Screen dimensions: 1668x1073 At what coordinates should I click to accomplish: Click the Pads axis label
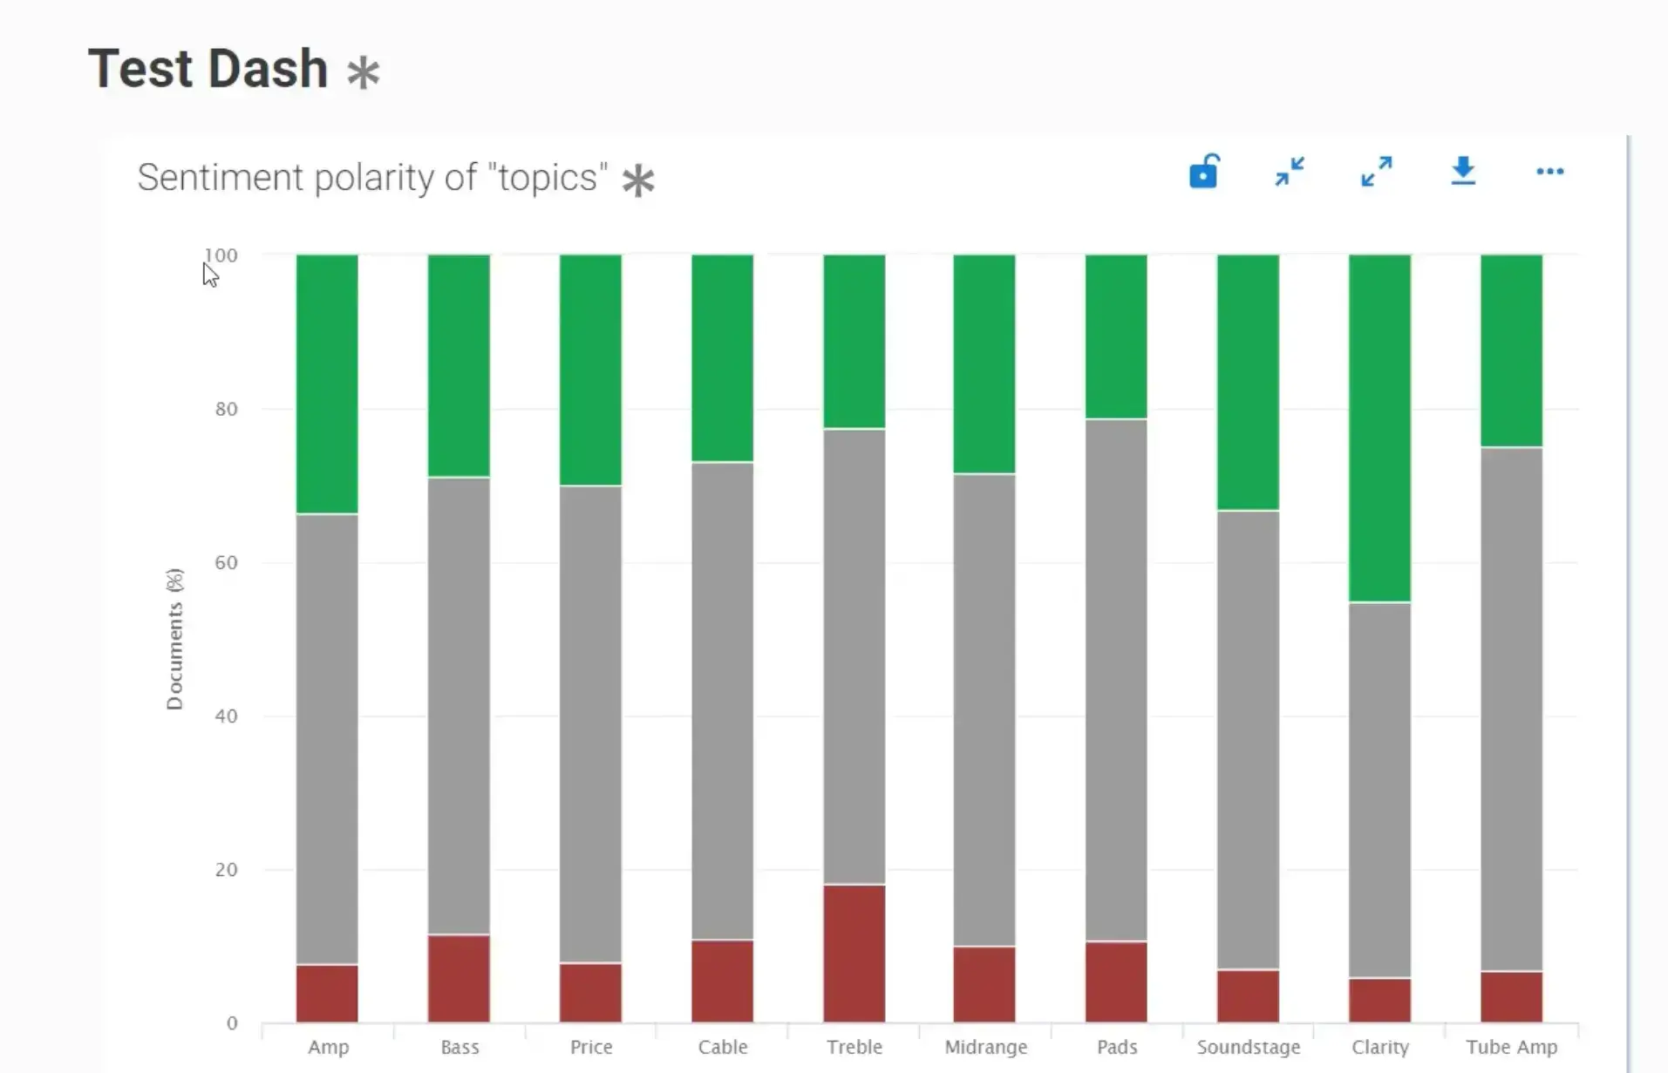click(x=1117, y=1047)
